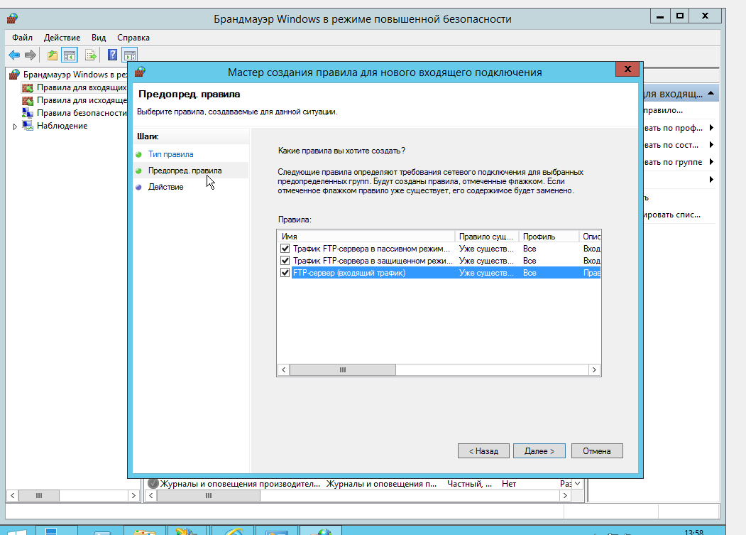746x535 pixels.
Task: Expand filter by state submenu arrow
Action: 711,145
